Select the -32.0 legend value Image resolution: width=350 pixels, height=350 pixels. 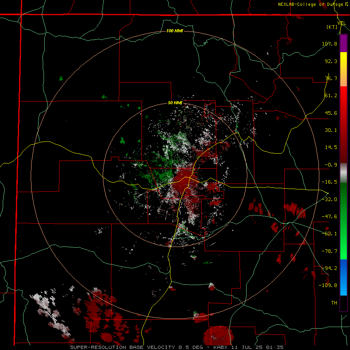pyautogui.click(x=329, y=199)
